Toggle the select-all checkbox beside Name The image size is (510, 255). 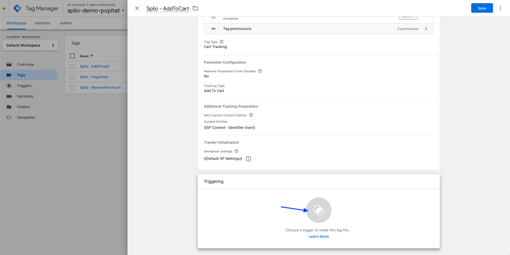pyautogui.click(x=72, y=56)
